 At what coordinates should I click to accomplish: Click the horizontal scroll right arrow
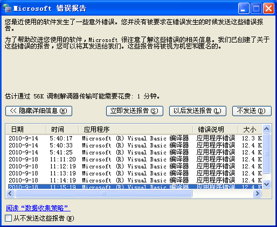coord(257,193)
